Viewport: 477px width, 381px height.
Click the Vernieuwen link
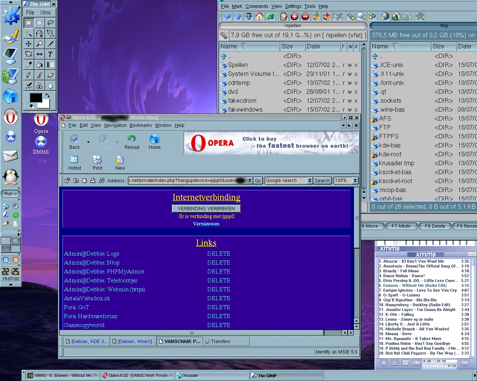point(206,224)
